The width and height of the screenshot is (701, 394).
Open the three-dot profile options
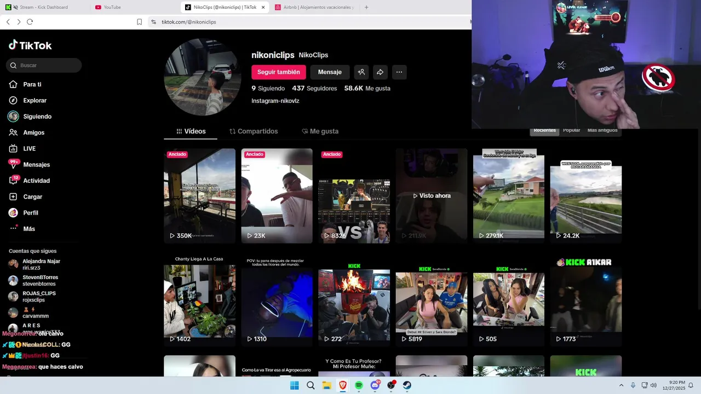(399, 72)
